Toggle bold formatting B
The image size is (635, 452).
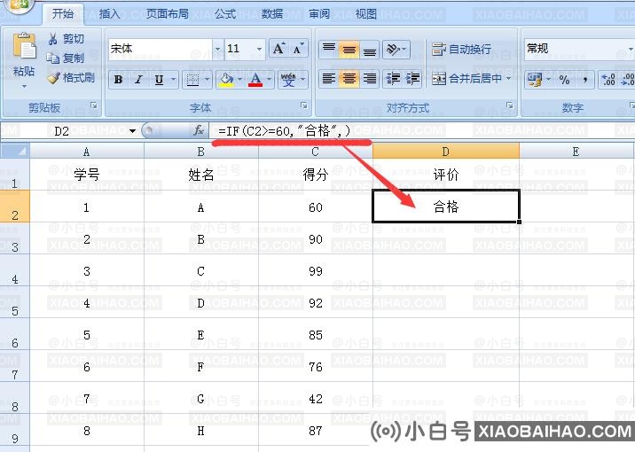118,80
